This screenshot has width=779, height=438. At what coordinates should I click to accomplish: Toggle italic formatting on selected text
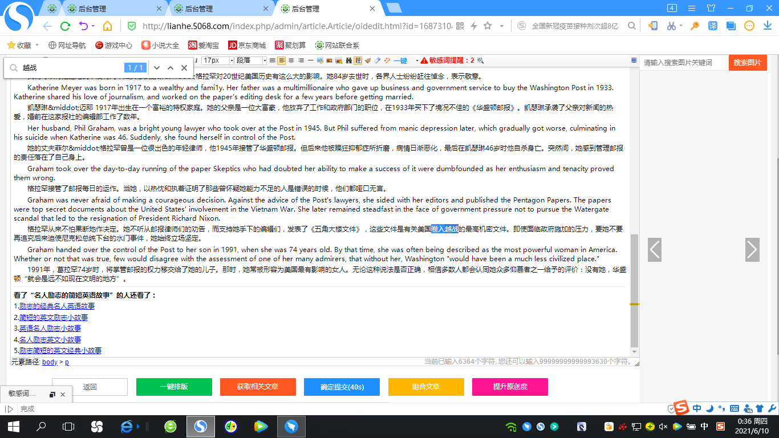pos(196,60)
